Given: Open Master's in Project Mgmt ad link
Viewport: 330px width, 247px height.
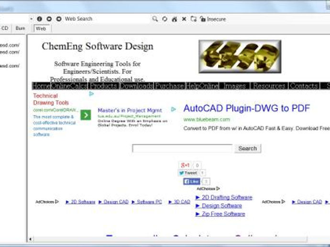Looking at the screenshot, I should [x=130, y=110].
